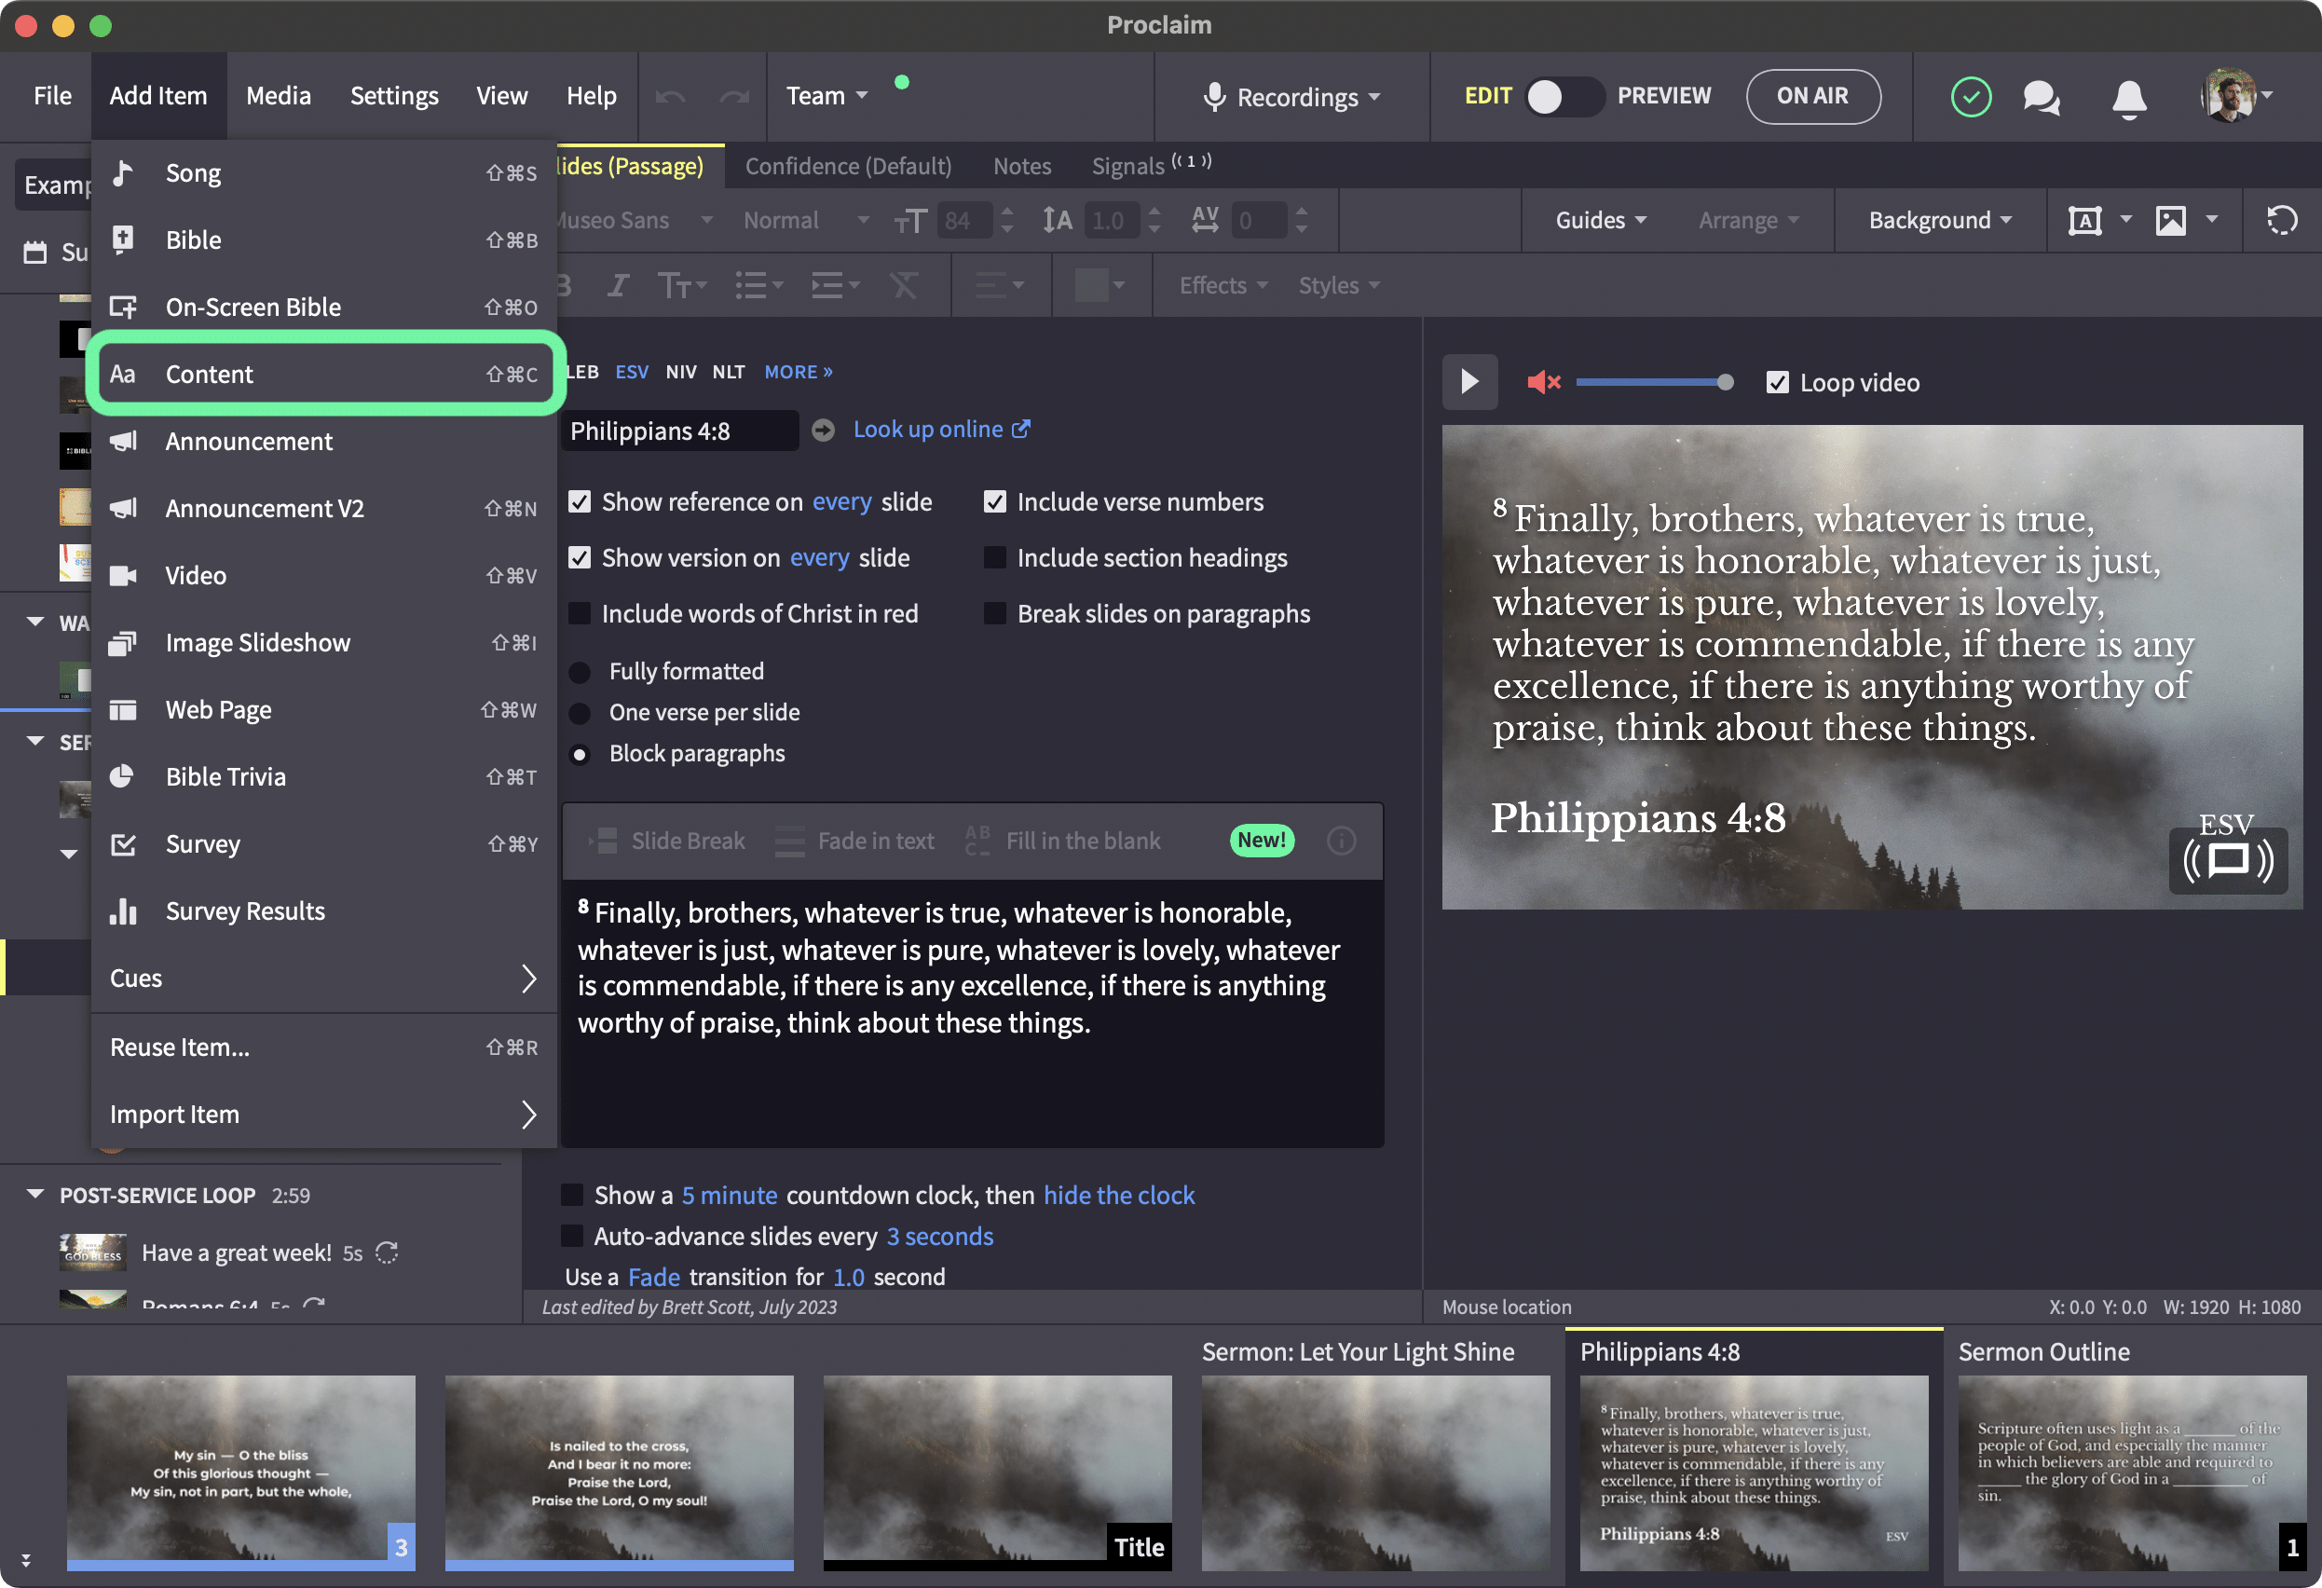The image size is (2322, 1588).
Task: Uncheck Include verse numbers
Action: tap(994, 501)
